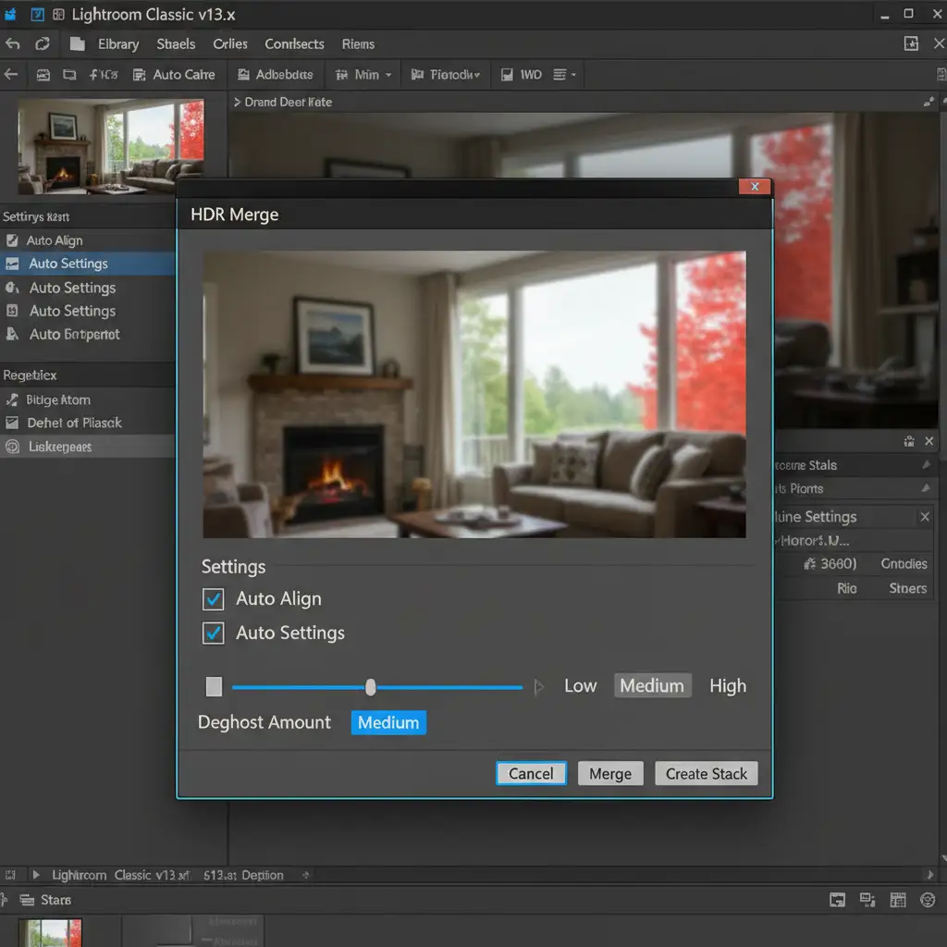Open the Conrlsects menu

[294, 44]
